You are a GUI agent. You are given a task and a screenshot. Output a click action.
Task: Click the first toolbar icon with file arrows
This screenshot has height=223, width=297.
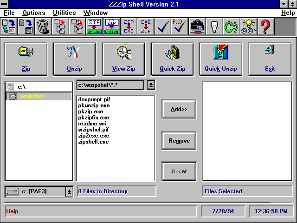9,26
